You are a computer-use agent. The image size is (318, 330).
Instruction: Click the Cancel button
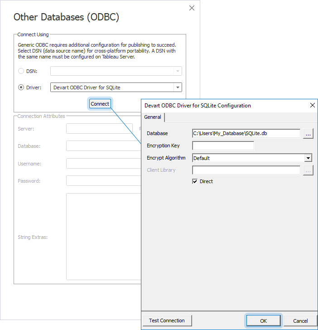300,321
